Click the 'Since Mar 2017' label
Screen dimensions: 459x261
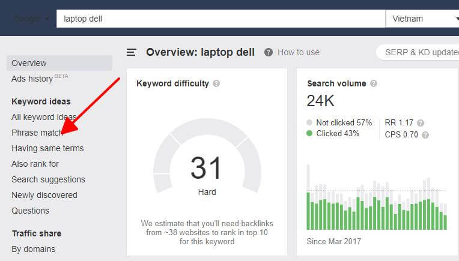click(x=333, y=241)
